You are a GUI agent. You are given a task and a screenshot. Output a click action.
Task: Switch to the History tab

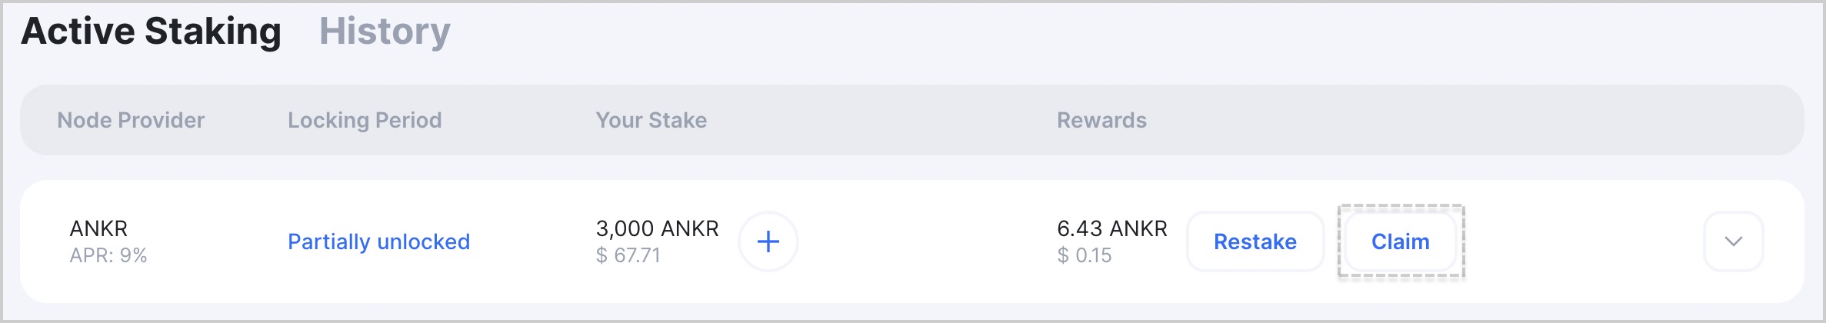[x=385, y=32]
